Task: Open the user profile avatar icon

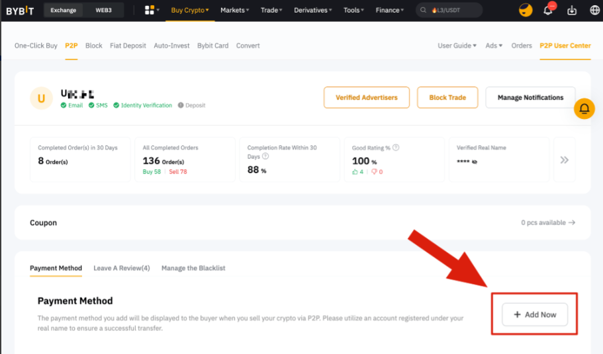Action: tap(526, 10)
